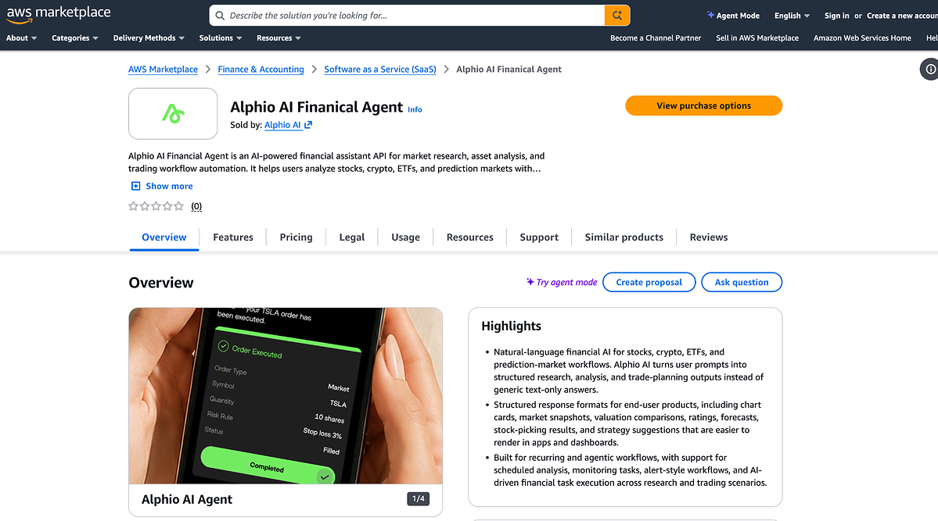
Task: Follow the Finance & Accounting breadcrumb link
Action: tap(261, 70)
